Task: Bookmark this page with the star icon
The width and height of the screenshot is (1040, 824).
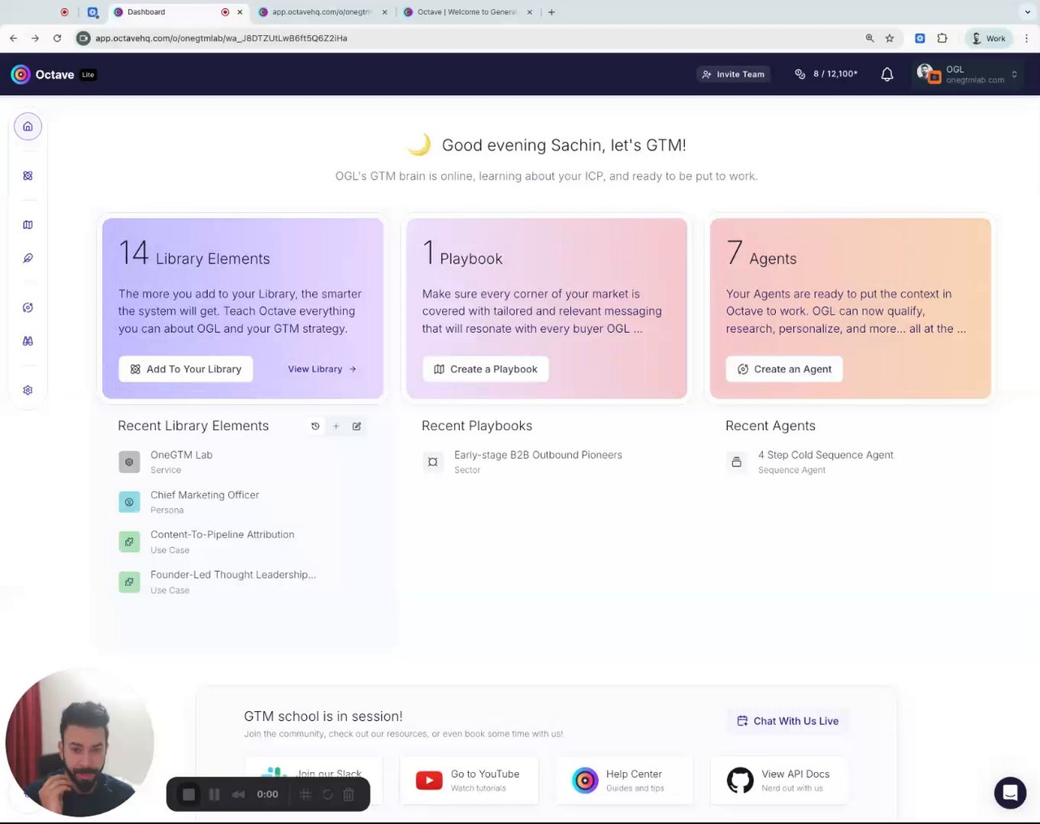Action: tap(890, 38)
